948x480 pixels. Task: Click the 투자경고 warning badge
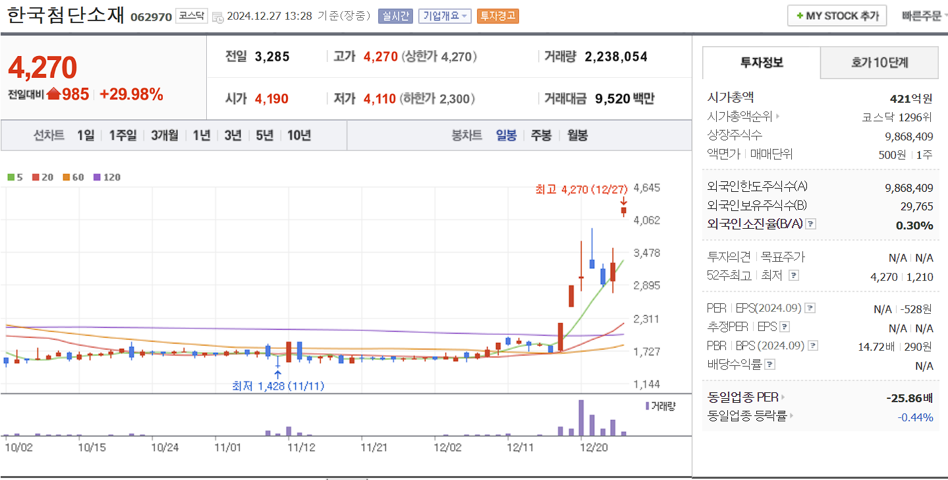[x=498, y=15]
